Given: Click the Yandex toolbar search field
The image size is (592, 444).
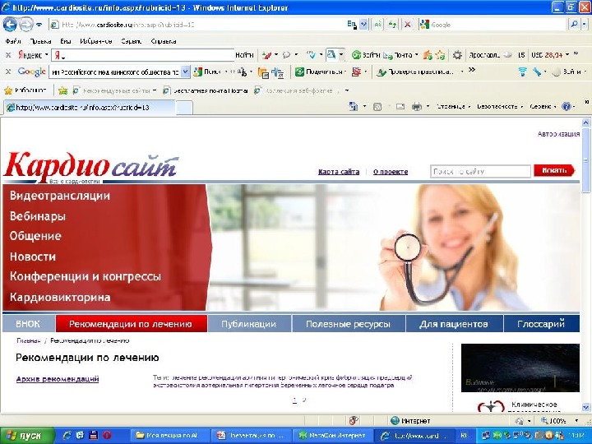Looking at the screenshot, I should tap(143, 55).
